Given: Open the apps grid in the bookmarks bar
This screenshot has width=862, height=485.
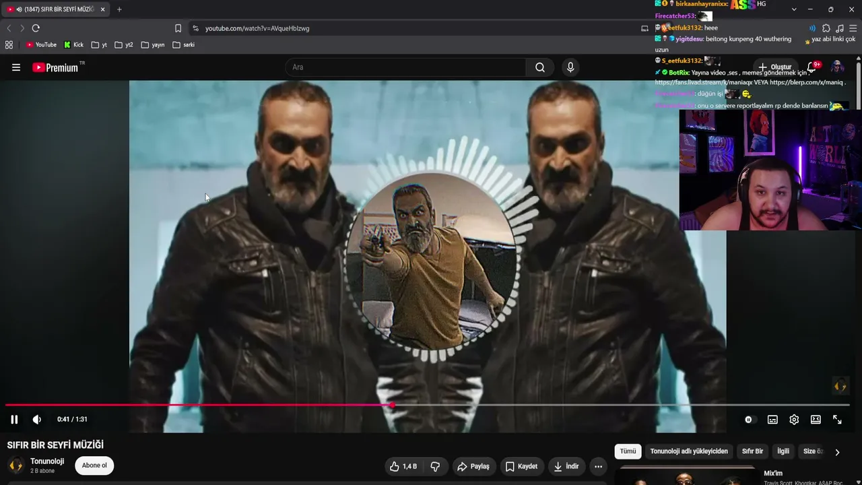Looking at the screenshot, I should coord(9,45).
